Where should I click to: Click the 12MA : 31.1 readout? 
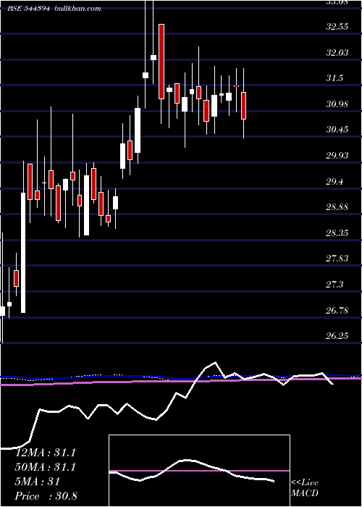pyautogui.click(x=46, y=453)
